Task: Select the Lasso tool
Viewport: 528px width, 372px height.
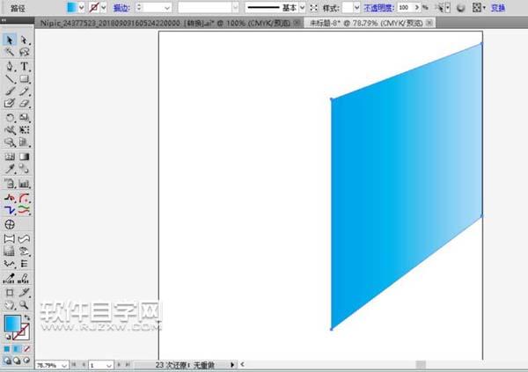Action: (x=24, y=52)
